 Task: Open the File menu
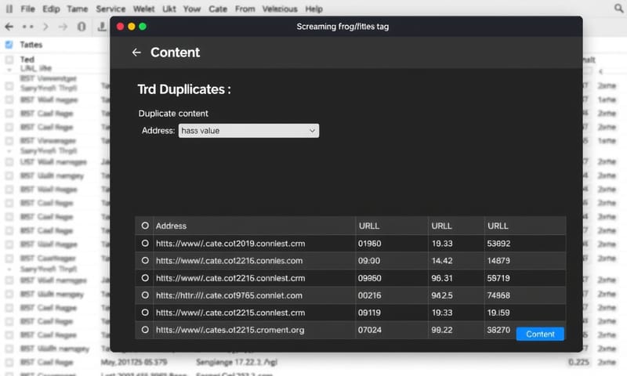coord(28,9)
